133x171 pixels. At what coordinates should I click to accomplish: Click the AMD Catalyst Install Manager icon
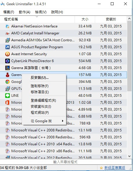point(8,33)
